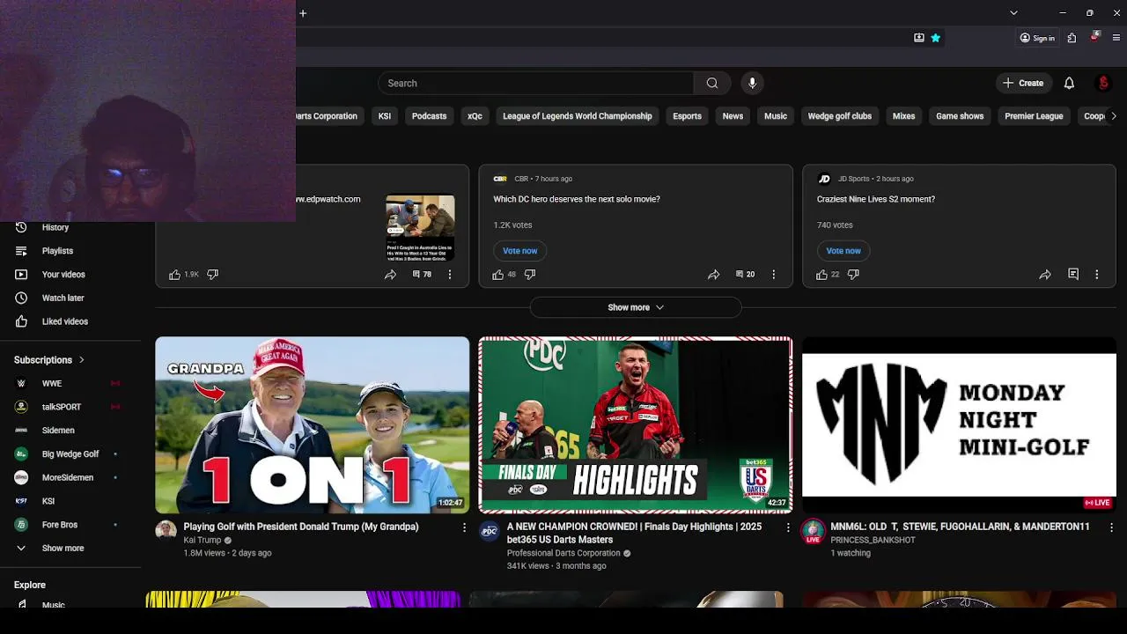
Task: Start voice search with microphone icon
Action: click(x=752, y=83)
